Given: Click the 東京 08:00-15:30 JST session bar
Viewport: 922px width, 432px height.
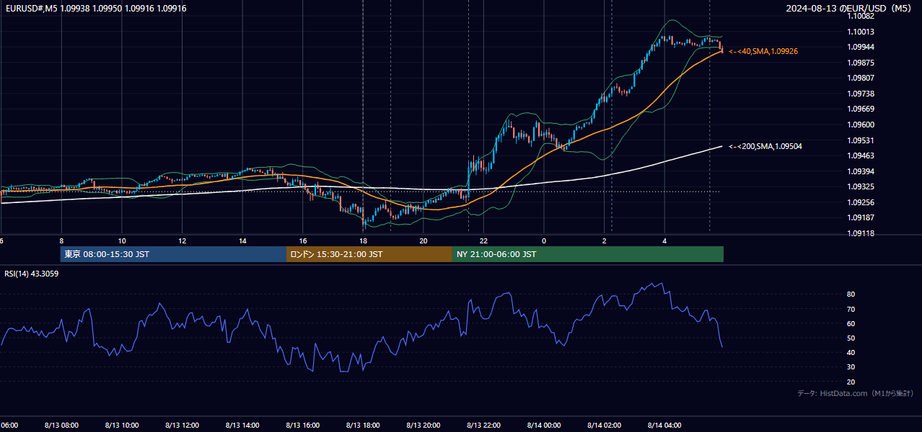Looking at the screenshot, I should coord(173,254).
